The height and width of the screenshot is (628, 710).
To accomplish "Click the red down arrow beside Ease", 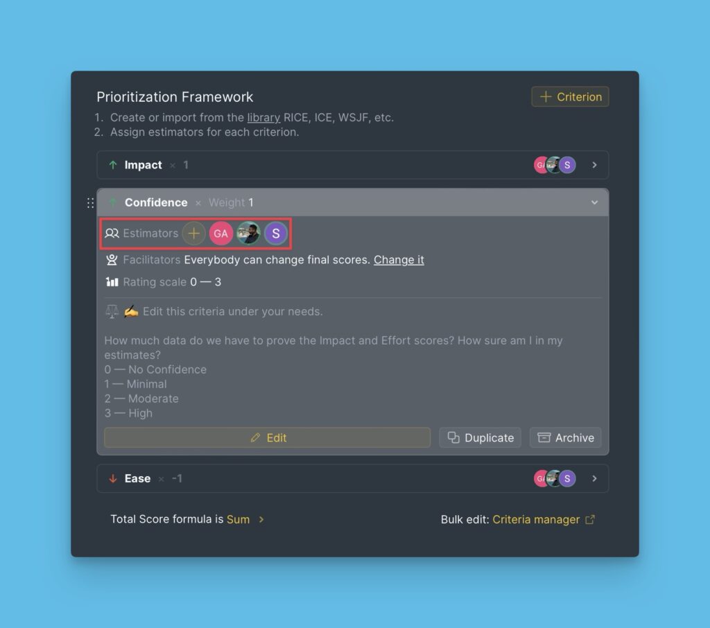I will [x=113, y=478].
